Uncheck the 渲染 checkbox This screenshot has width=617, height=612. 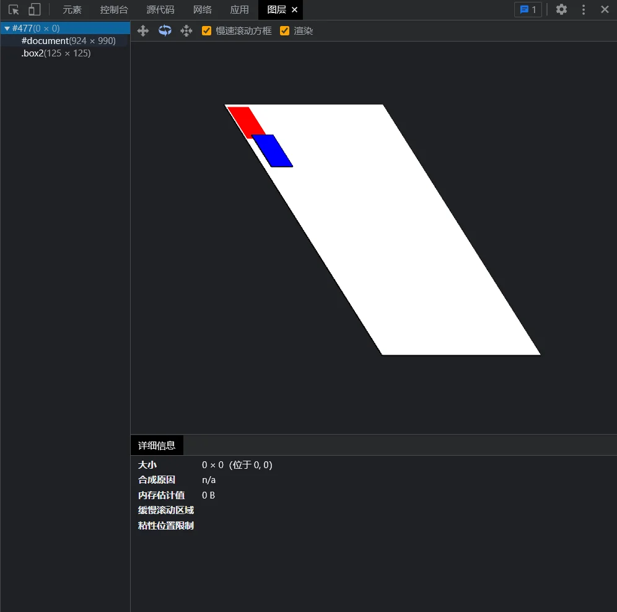(x=284, y=30)
